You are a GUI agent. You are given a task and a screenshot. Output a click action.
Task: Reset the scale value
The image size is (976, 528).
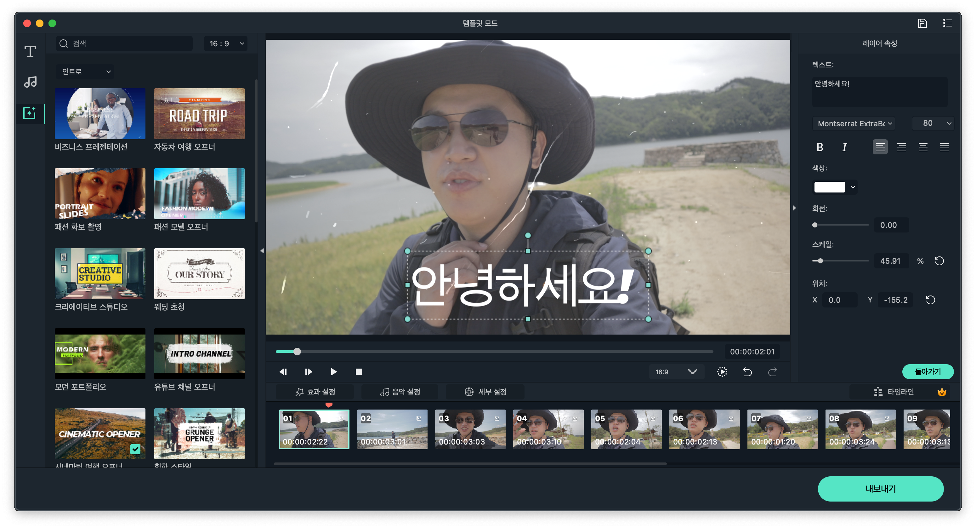click(x=939, y=261)
